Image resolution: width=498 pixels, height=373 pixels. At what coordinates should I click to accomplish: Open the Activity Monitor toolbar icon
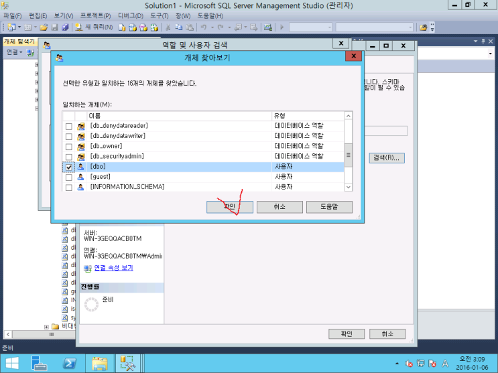268,27
